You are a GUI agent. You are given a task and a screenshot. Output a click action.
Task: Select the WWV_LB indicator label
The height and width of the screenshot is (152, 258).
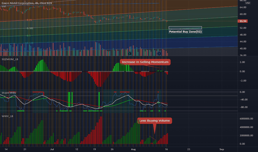(x=7, y=116)
